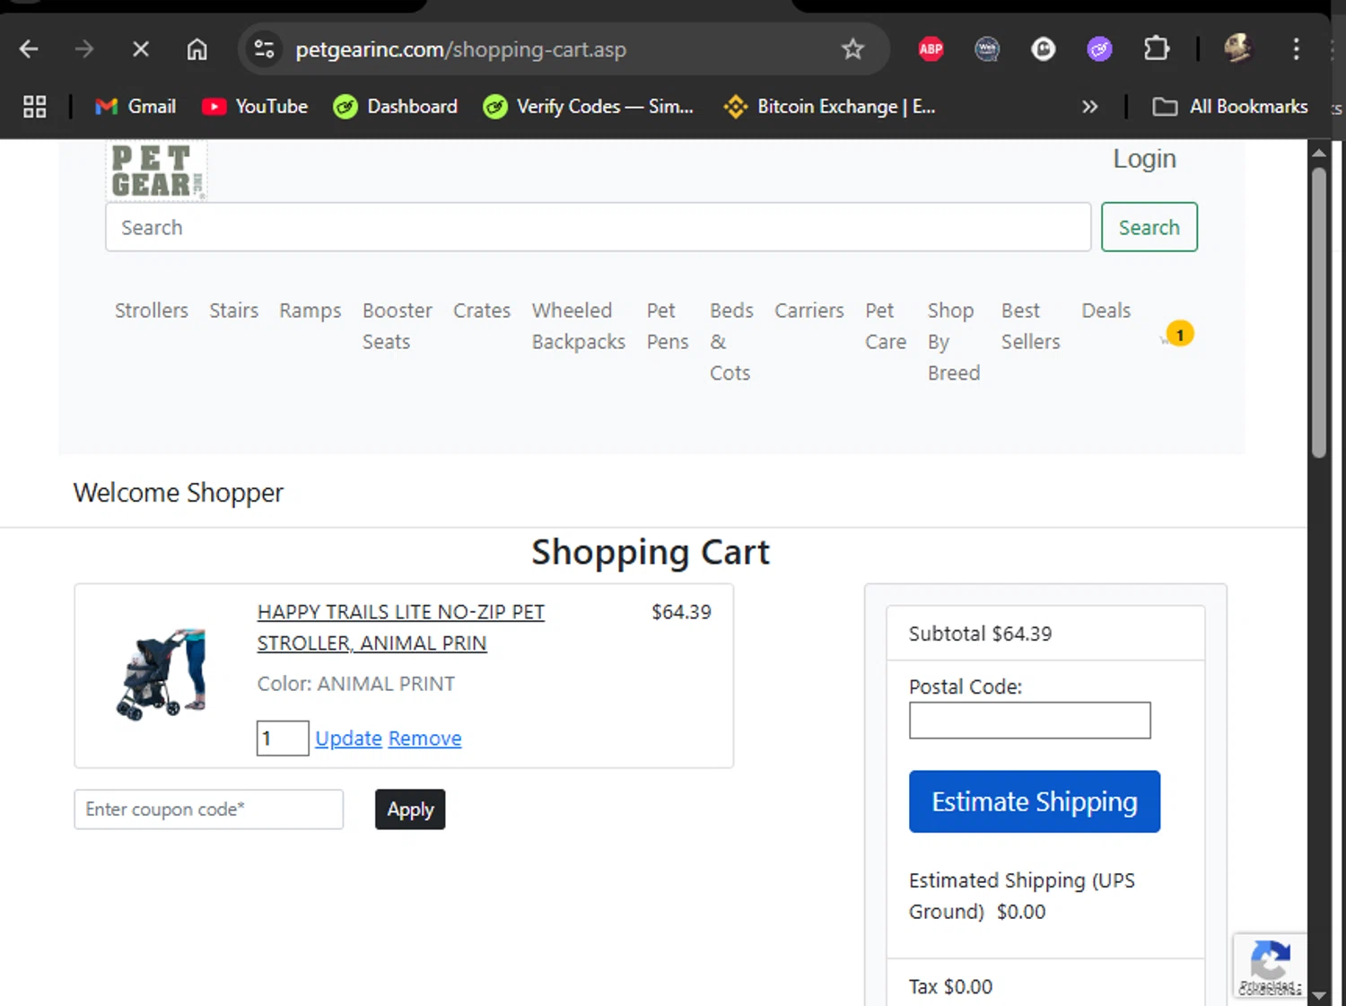Click the Tax $0.00 text

(950, 986)
